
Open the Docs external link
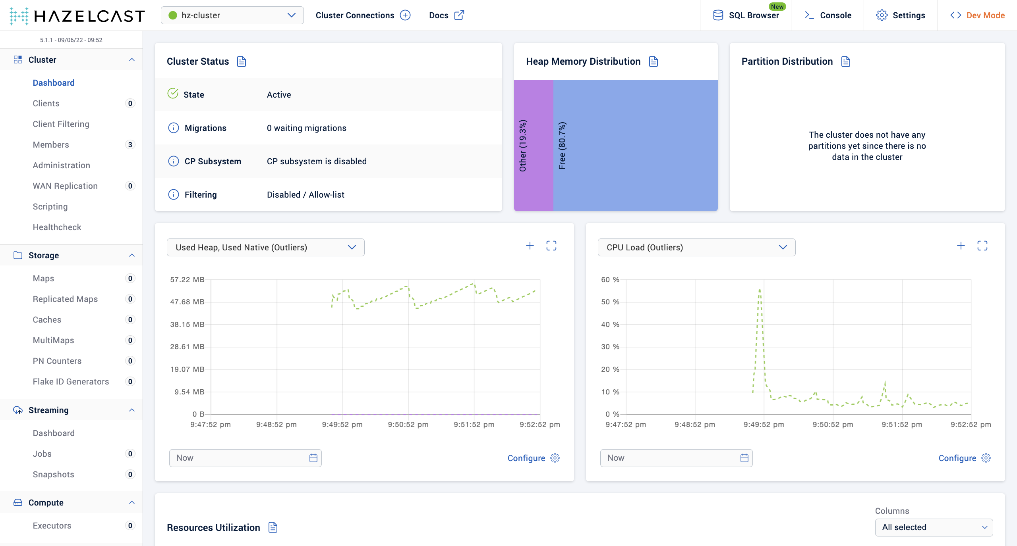point(446,15)
